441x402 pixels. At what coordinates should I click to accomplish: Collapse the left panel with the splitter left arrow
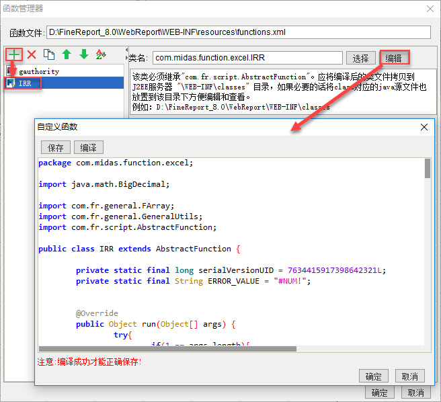[126, 50]
